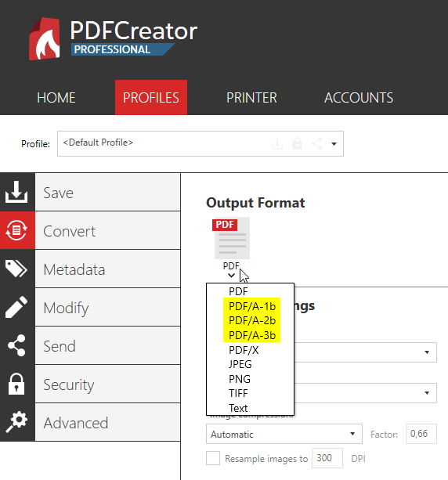Select JPEG output format
Image resolution: width=448 pixels, height=480 pixels.
point(240,364)
